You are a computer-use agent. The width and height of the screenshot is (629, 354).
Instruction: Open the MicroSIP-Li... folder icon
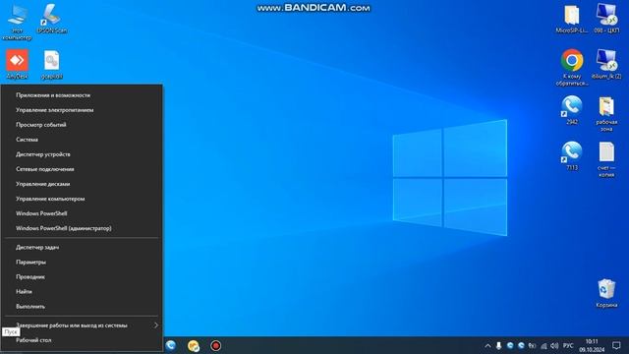[572, 19]
